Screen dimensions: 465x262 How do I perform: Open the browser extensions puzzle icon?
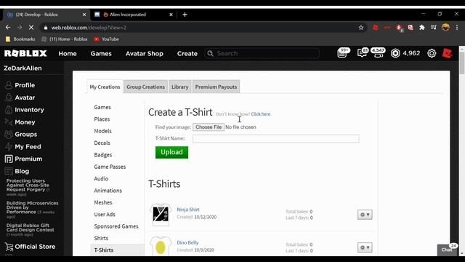(x=421, y=28)
